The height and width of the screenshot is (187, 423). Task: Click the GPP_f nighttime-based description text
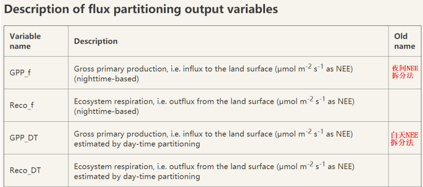point(214,69)
